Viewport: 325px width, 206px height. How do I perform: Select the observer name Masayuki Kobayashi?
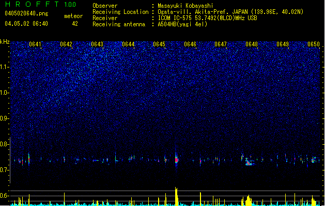pos(185,6)
